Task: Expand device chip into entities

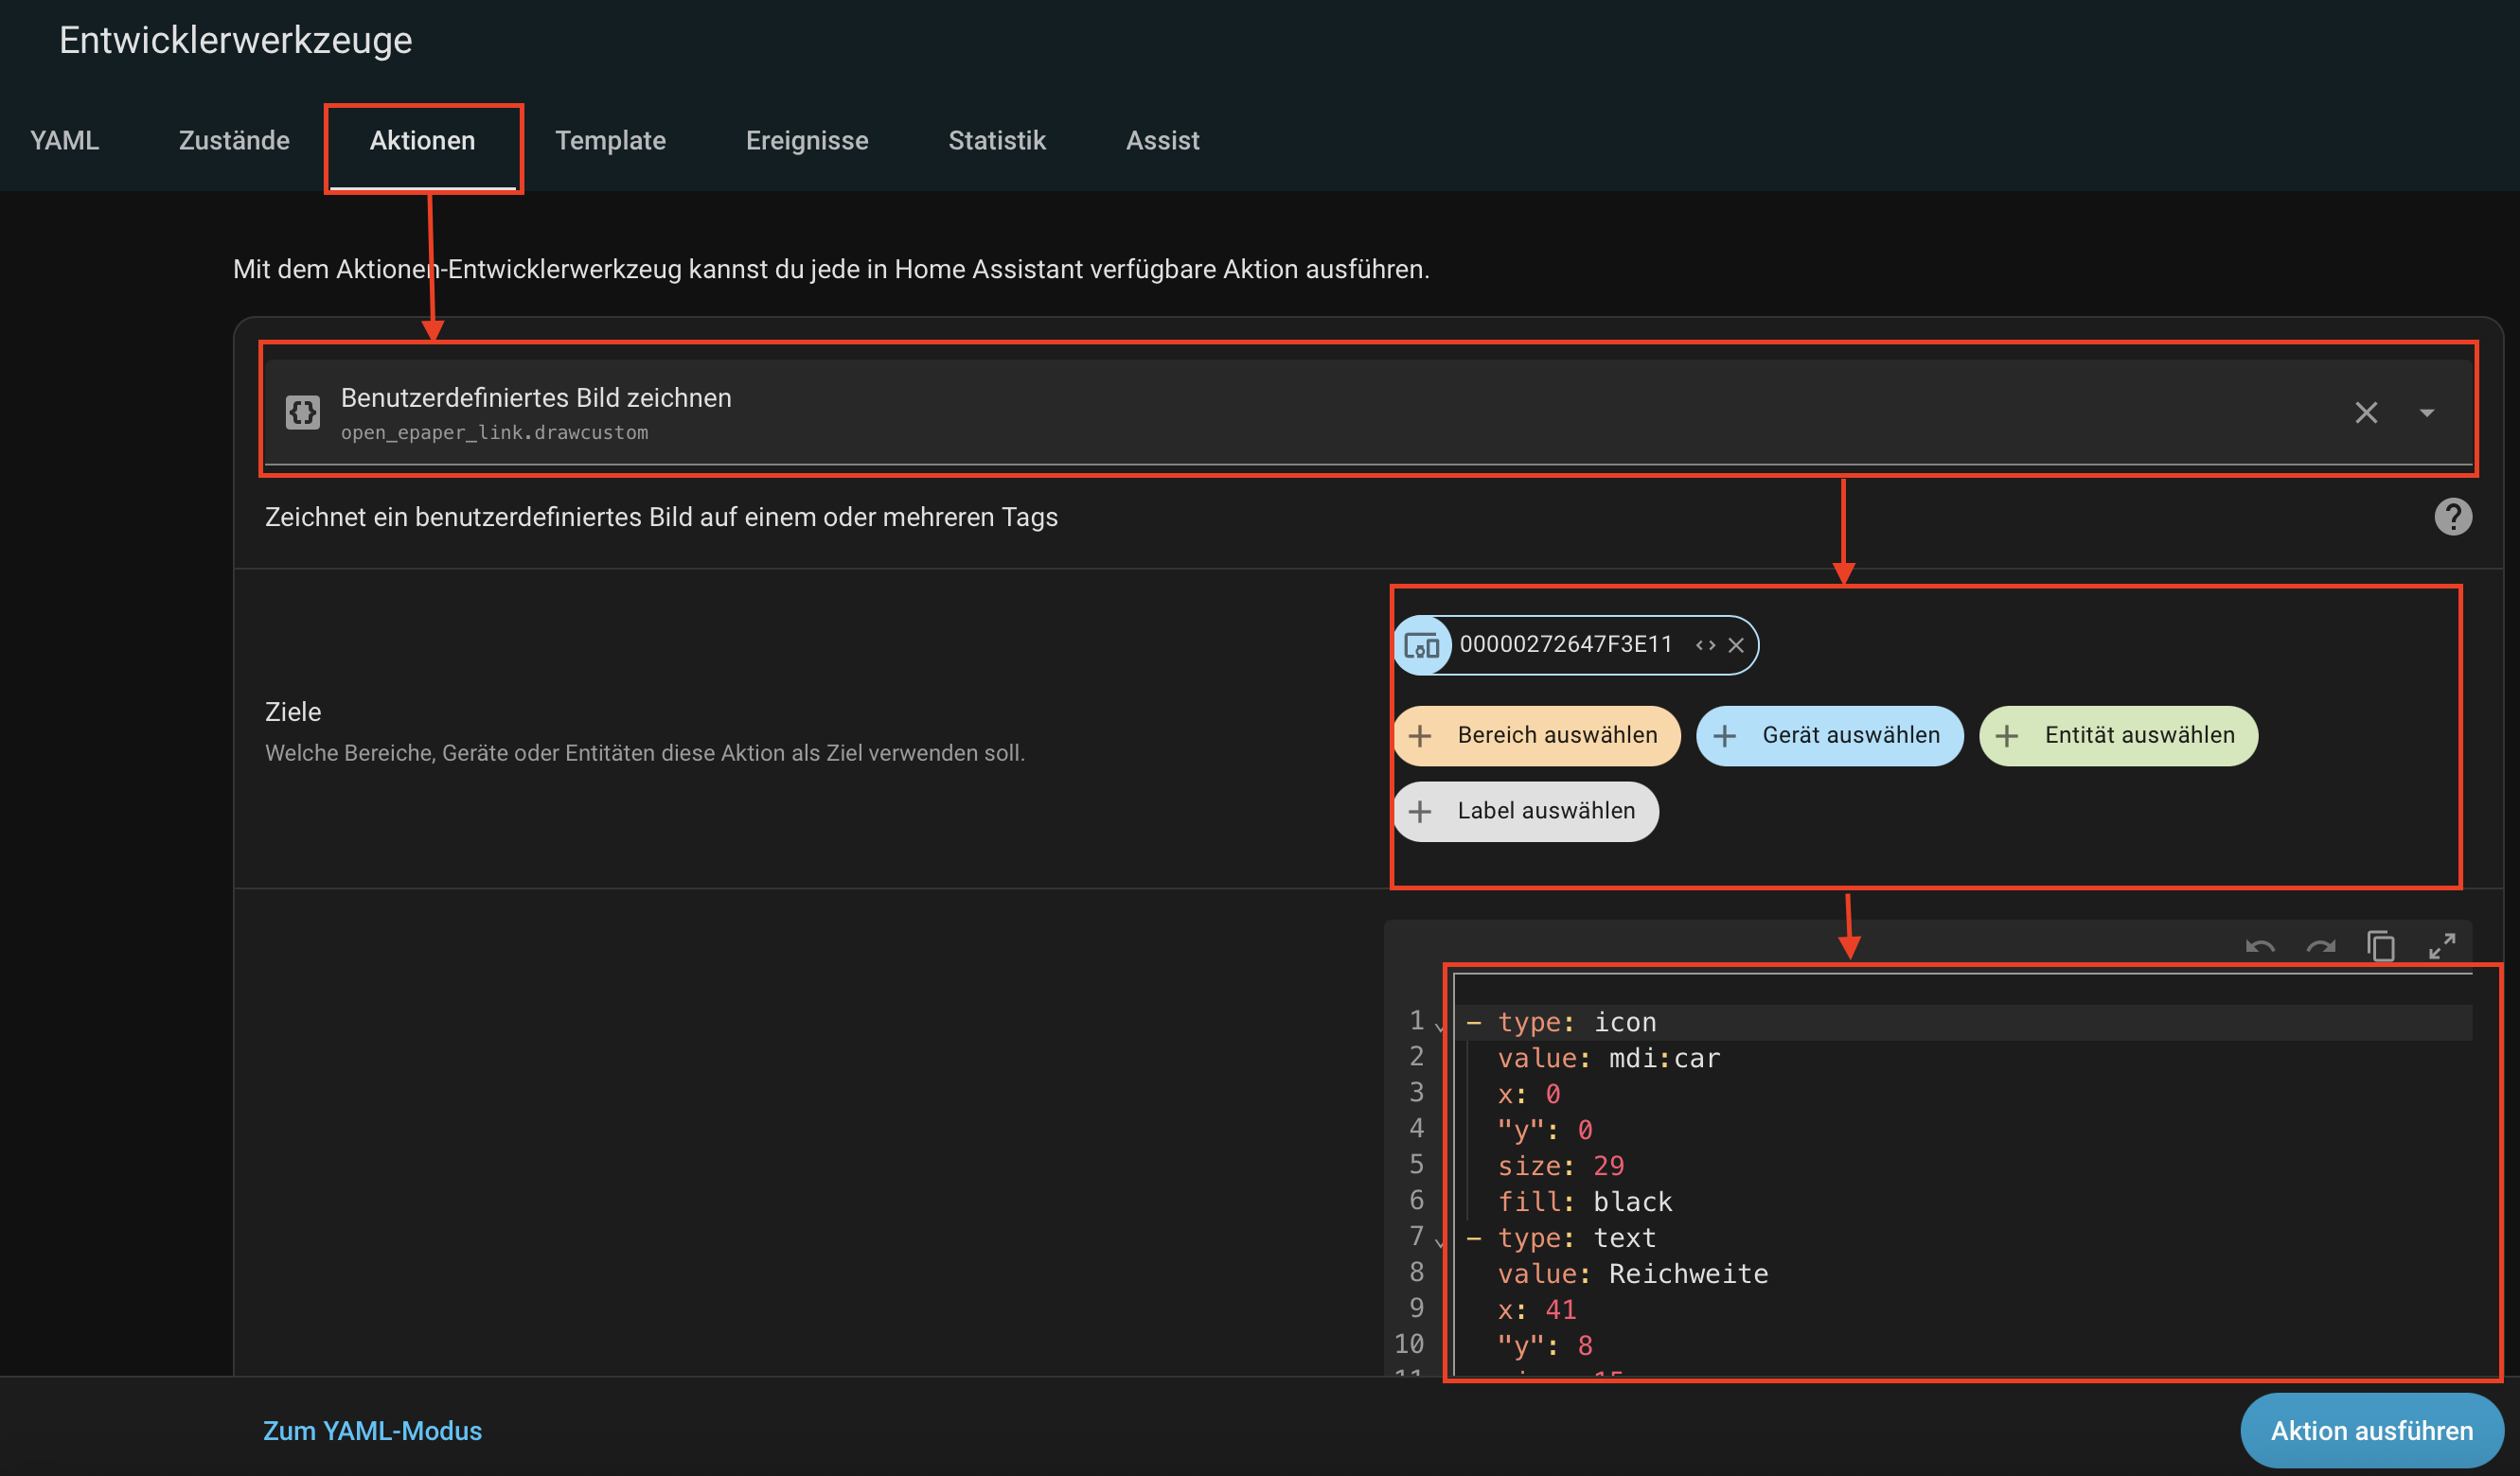Action: tap(1705, 645)
